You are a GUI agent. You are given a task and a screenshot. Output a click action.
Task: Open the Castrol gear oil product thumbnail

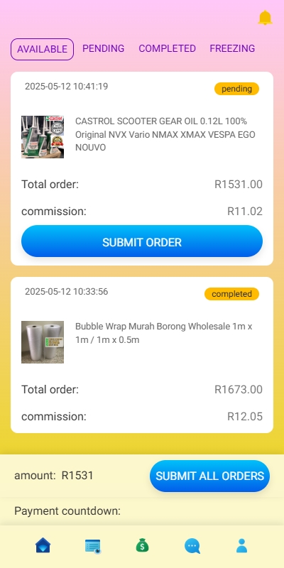pos(43,137)
